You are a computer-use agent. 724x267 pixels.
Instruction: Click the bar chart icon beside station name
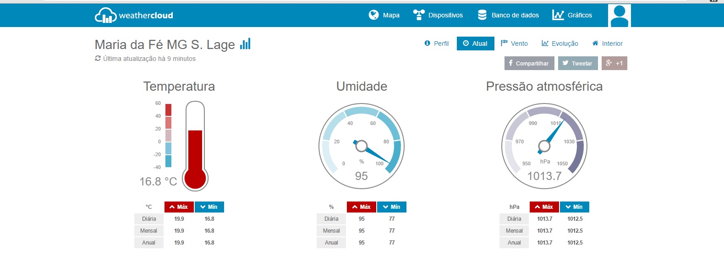tap(246, 44)
